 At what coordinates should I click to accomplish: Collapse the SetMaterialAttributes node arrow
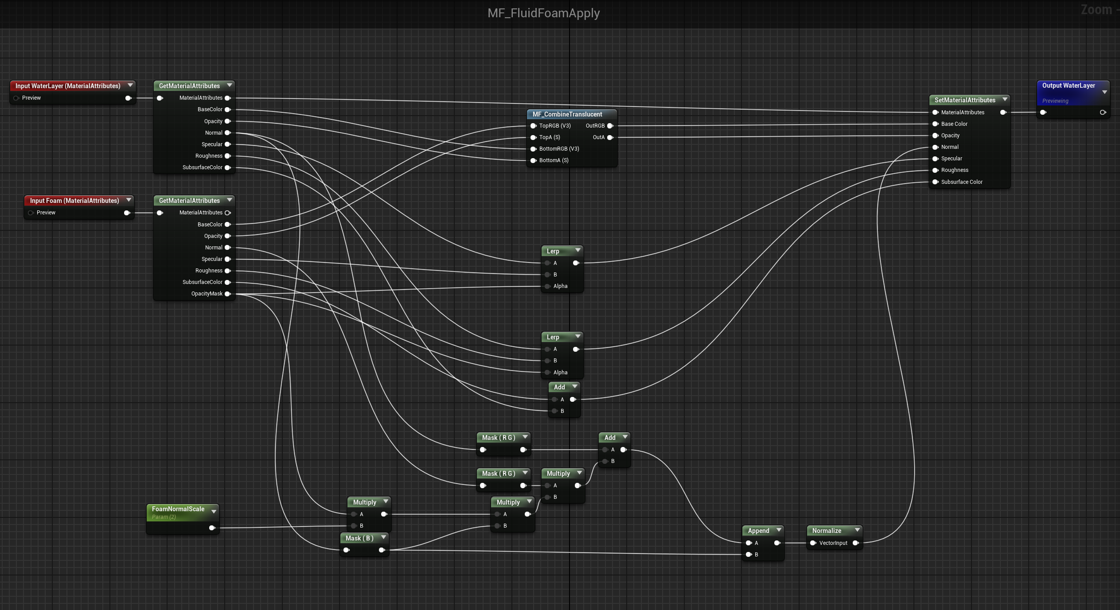point(1005,100)
